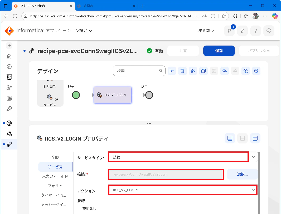Open the Home icon in left sidebar
This screenshot has height=214, width=281.
tap(9, 56)
